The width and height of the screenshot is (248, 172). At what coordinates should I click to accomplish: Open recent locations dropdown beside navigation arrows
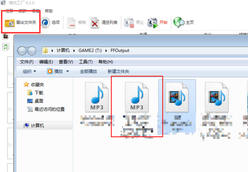[39, 51]
